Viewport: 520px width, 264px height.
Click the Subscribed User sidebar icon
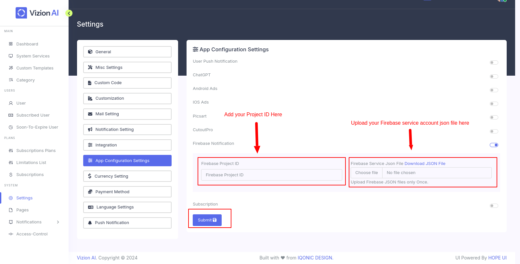tap(11, 115)
